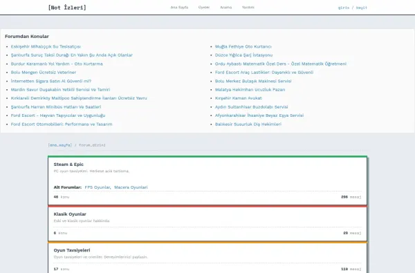Open Bolu Mengen Ücretsiz Veteriner topic
The height and width of the screenshot is (273, 415).
pyautogui.click(x=44, y=72)
